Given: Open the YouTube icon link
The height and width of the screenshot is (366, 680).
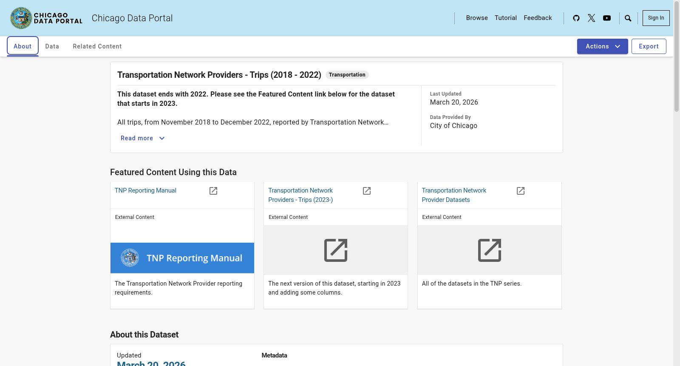Looking at the screenshot, I should (x=607, y=18).
